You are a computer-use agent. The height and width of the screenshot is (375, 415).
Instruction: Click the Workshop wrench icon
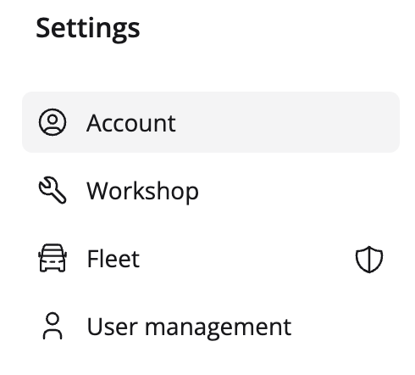tap(53, 190)
